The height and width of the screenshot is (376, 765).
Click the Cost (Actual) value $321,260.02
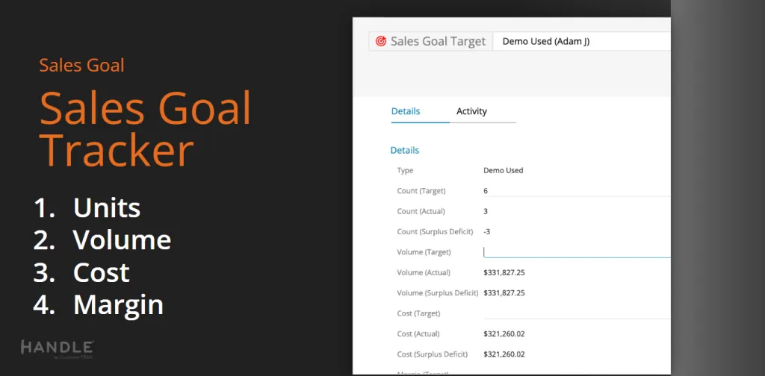tap(504, 334)
